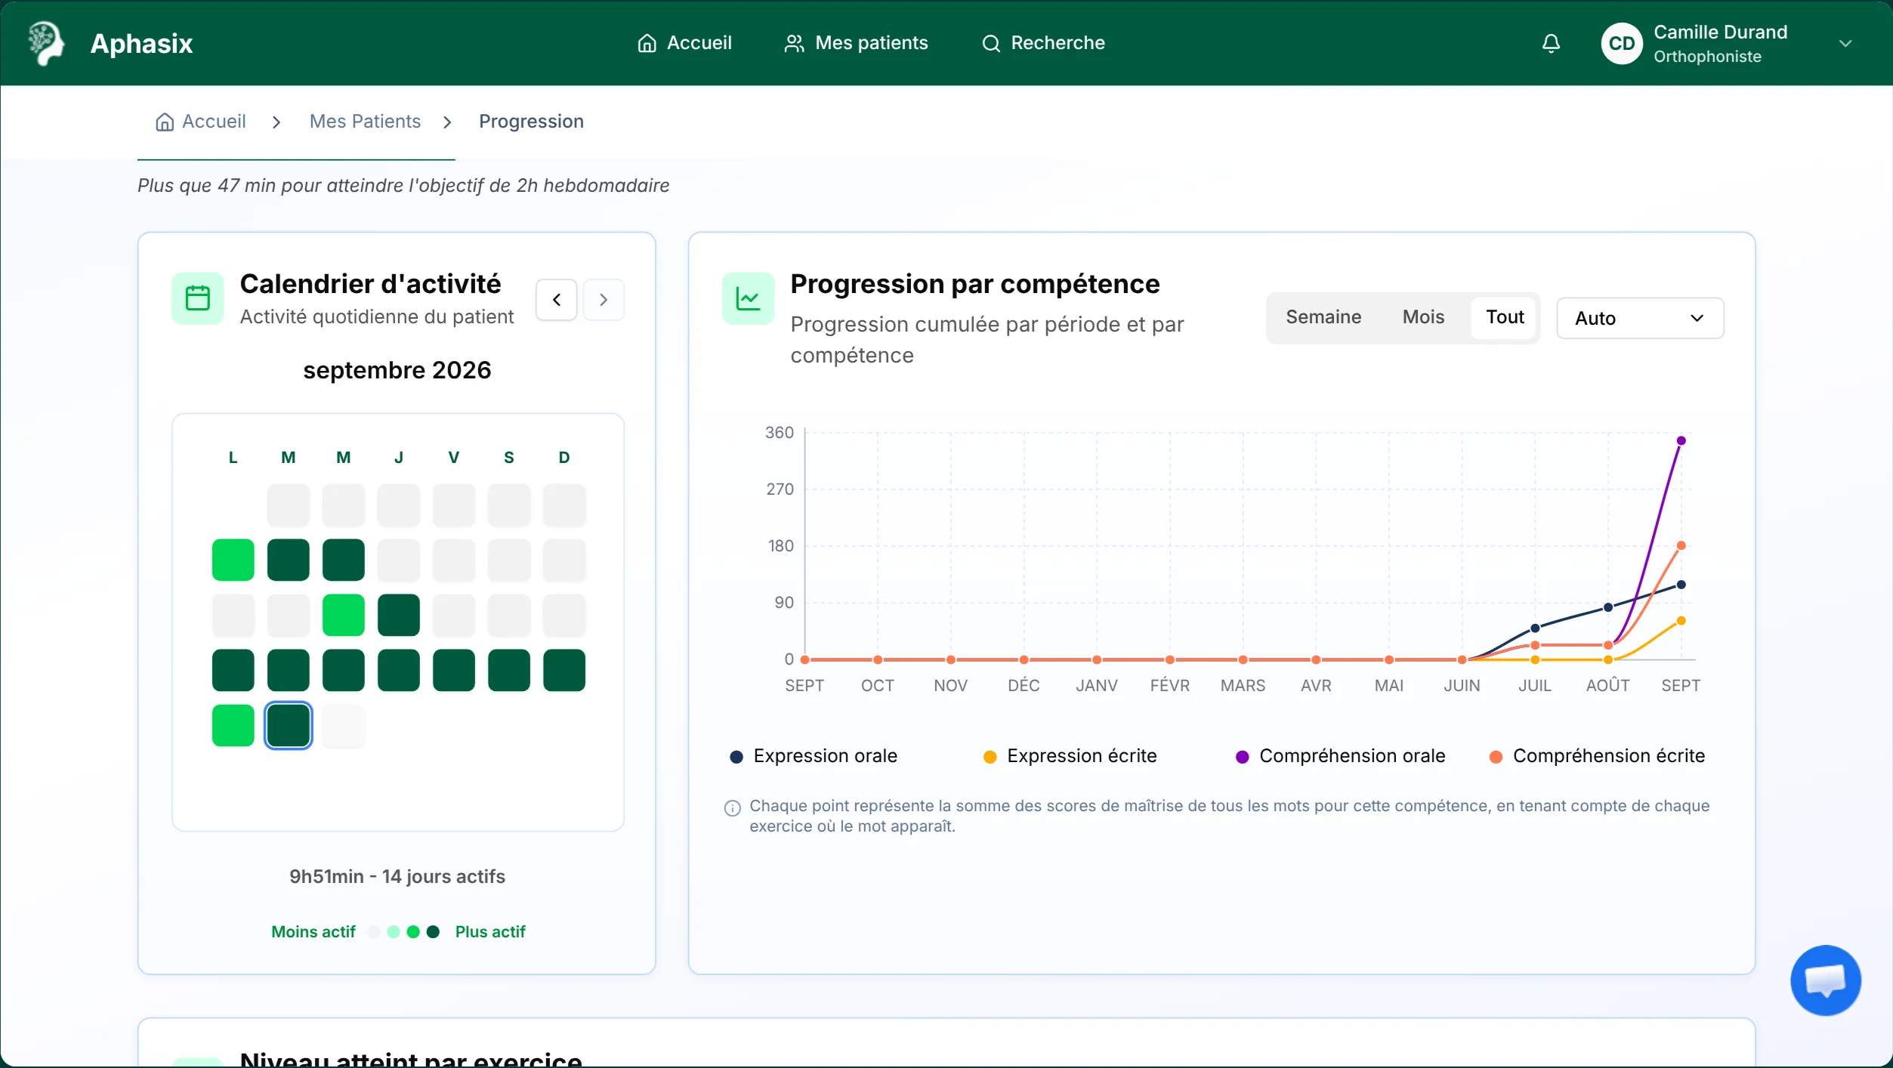Click the navy Expression orale AOÛT data point
The height and width of the screenshot is (1068, 1893).
[1608, 607]
